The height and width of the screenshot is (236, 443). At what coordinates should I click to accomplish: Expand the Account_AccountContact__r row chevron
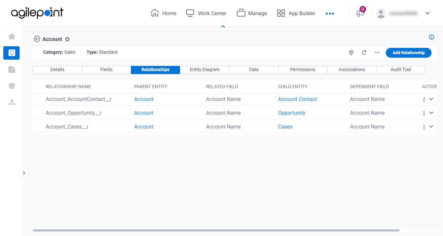click(x=431, y=99)
